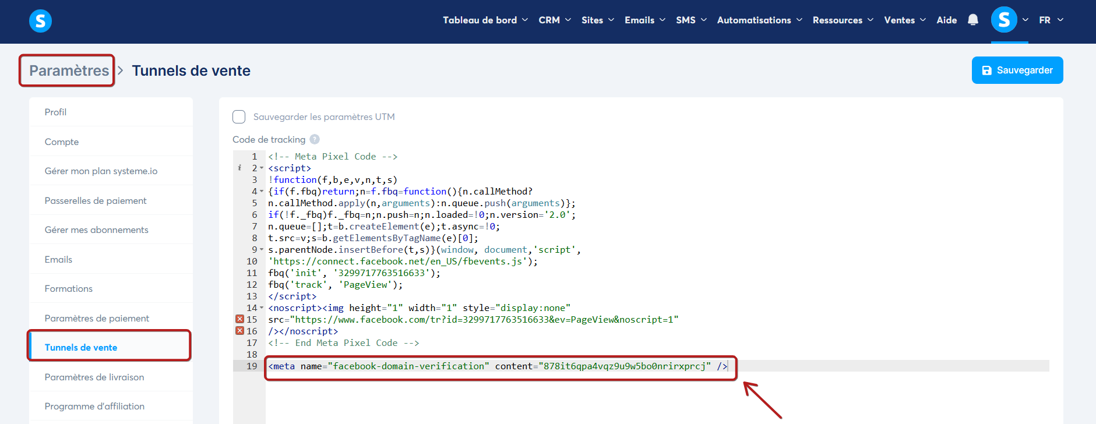Open Formations settings
The image size is (1096, 424).
[111, 288]
